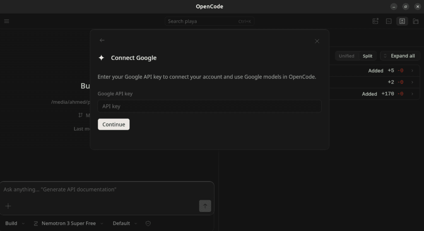Close the OpenCode window
This screenshot has width=424, height=231.
pyautogui.click(x=417, y=7)
